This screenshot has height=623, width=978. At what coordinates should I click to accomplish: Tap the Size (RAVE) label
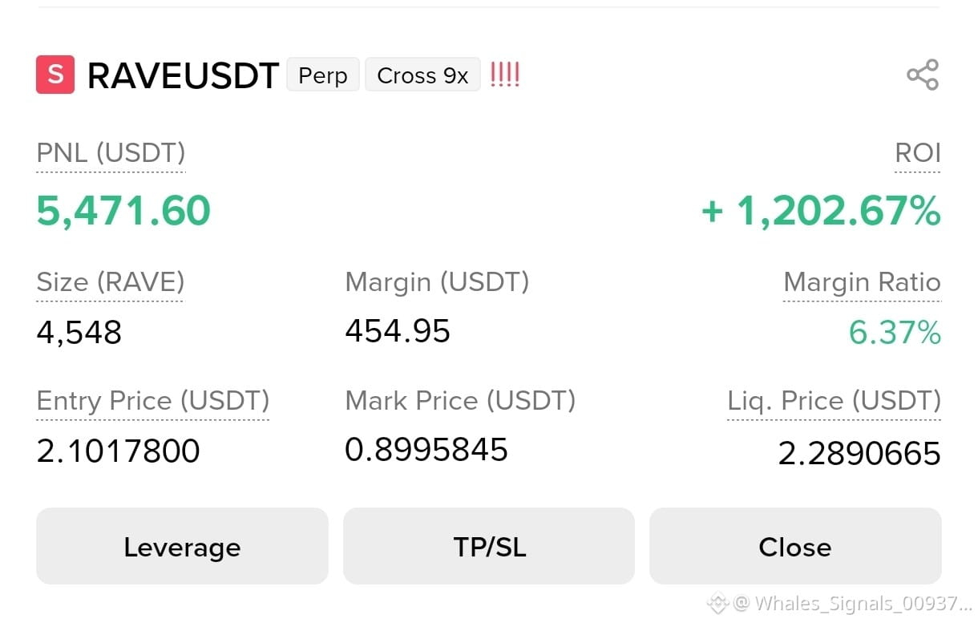pos(110,282)
